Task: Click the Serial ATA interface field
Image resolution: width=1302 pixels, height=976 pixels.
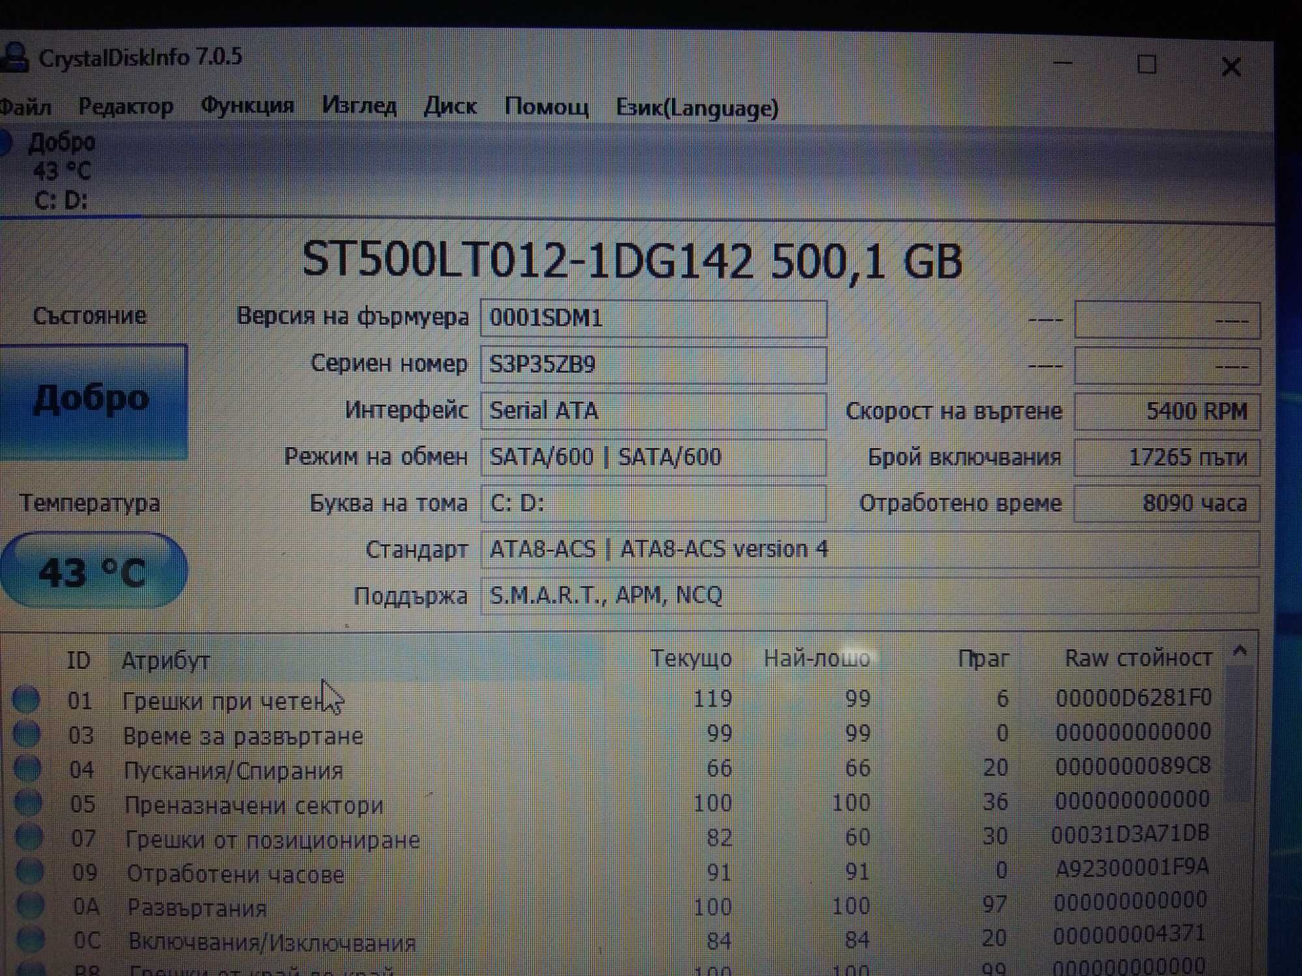Action: coord(654,411)
